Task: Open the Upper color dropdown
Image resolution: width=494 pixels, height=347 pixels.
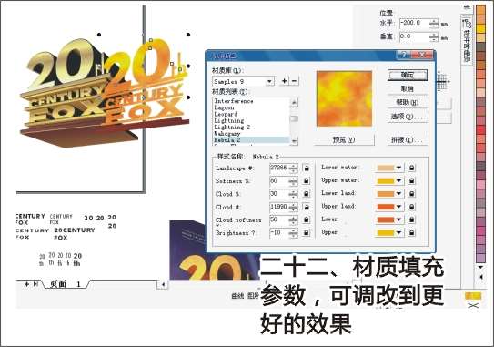Action: [398, 232]
